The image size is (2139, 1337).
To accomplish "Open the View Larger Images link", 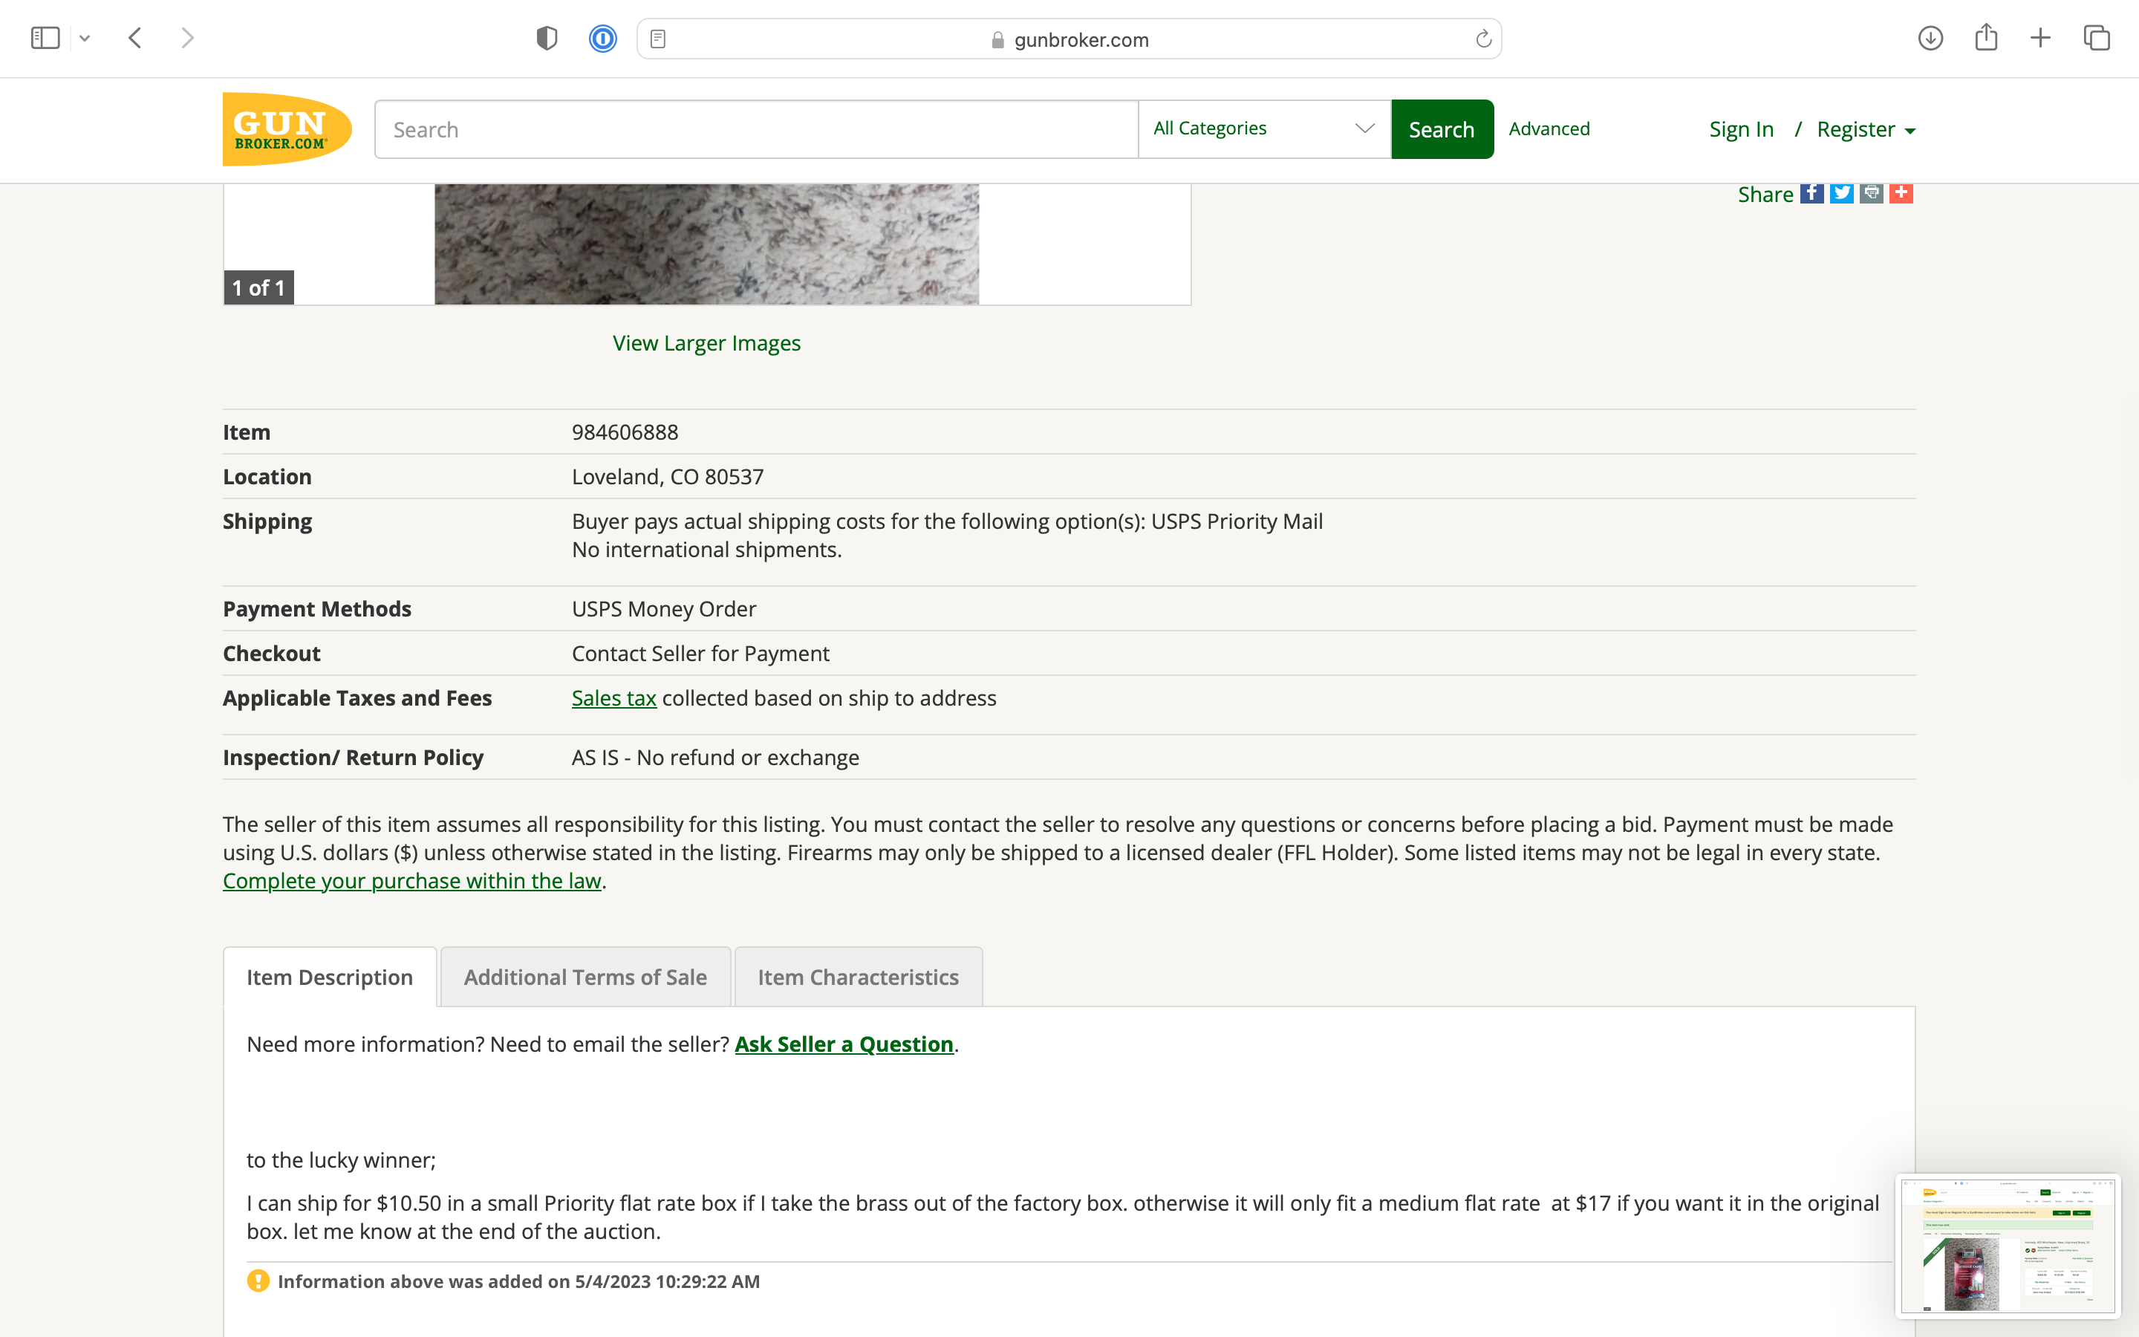I will [706, 343].
